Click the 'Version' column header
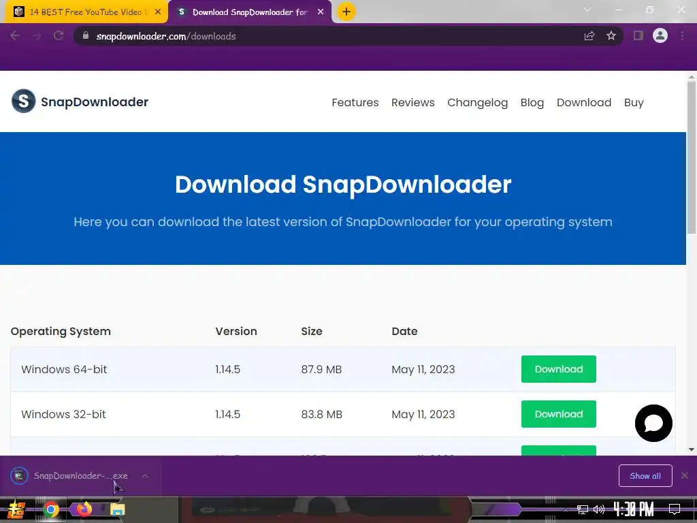 (x=236, y=332)
